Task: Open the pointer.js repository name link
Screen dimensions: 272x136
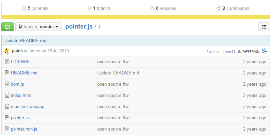Action: click(79, 27)
